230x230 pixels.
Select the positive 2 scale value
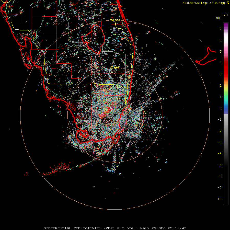click(221, 86)
